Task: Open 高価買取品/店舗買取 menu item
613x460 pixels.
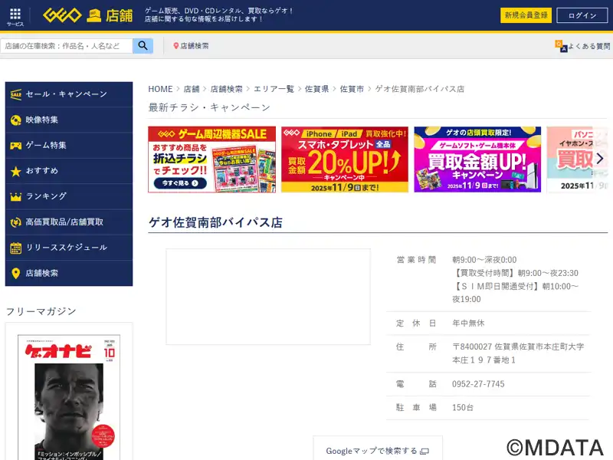Action: (69, 222)
